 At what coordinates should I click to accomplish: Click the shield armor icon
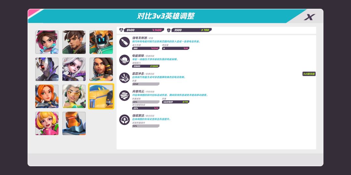click(x=169, y=30)
